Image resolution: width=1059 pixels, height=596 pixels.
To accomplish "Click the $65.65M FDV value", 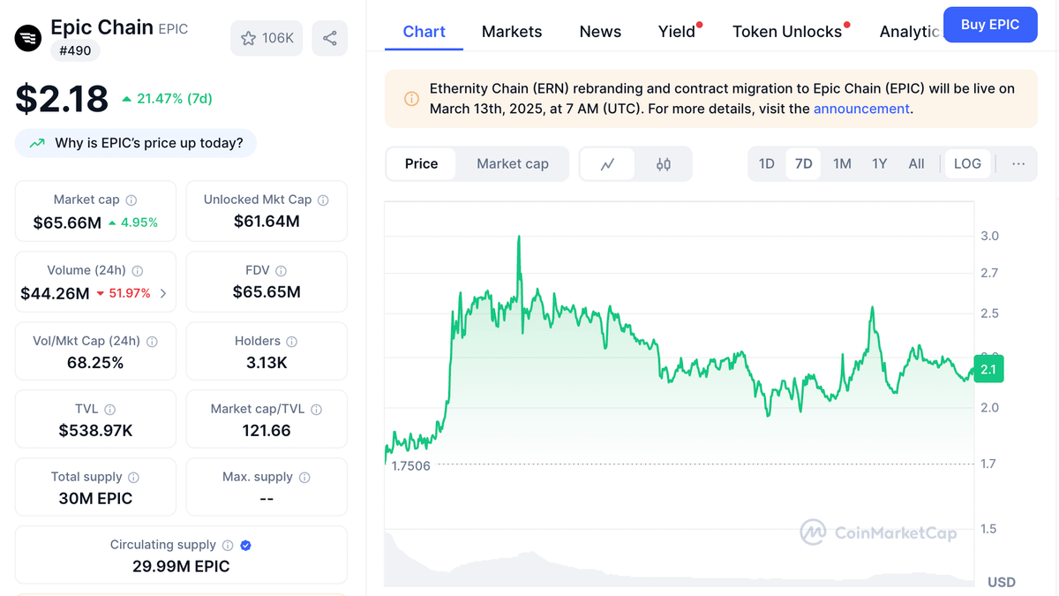I will coord(267,292).
